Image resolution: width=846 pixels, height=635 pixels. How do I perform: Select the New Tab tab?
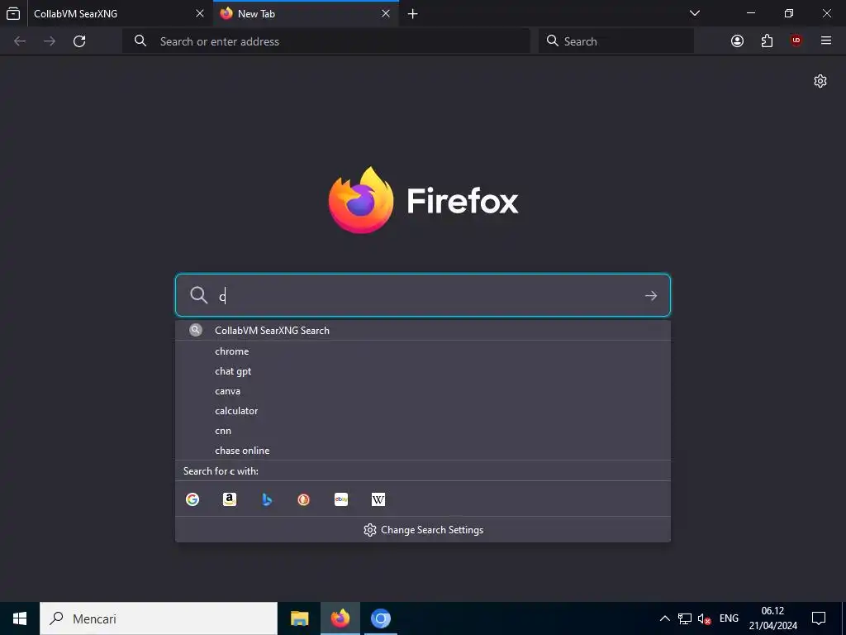(x=306, y=13)
